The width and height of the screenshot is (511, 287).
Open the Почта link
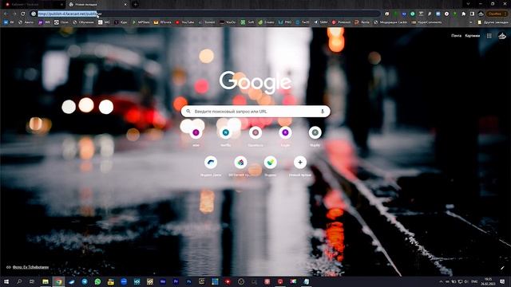456,36
